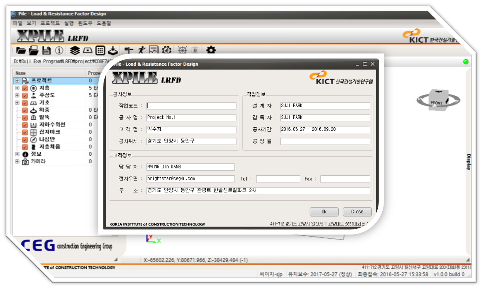Click the Ok button in dialog
Image resolution: width=482 pixels, height=288 pixels.
click(324, 212)
